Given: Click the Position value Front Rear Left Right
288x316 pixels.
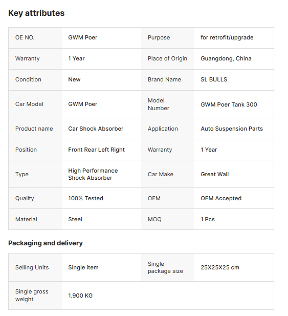Looking at the screenshot, I should point(96,150).
